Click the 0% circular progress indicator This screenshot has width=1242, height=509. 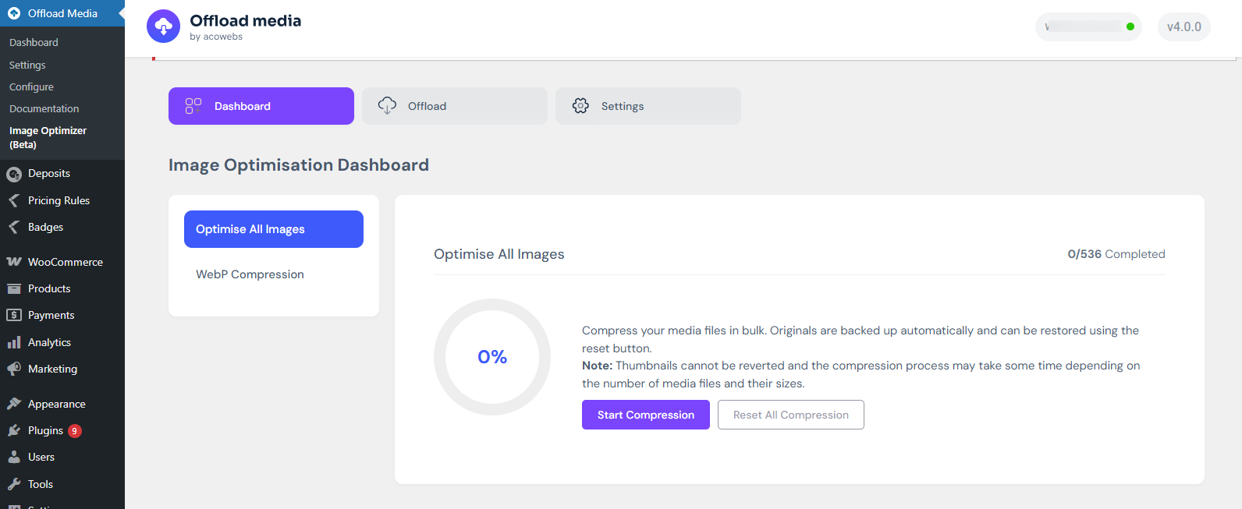point(492,357)
